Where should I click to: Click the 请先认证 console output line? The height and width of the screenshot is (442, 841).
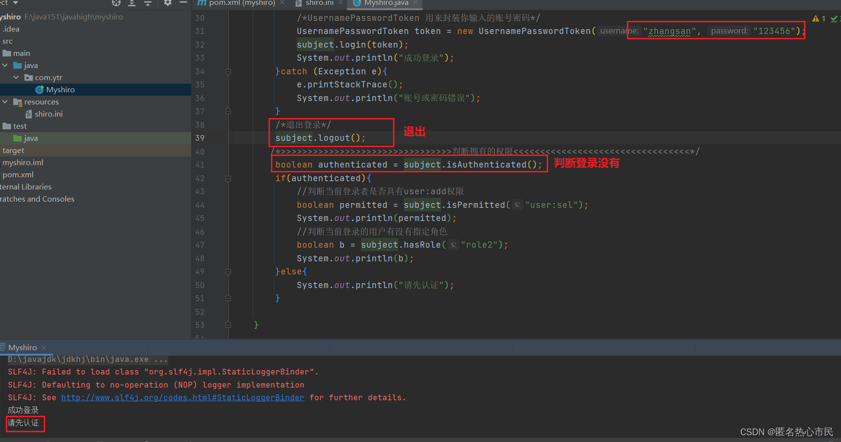23,423
